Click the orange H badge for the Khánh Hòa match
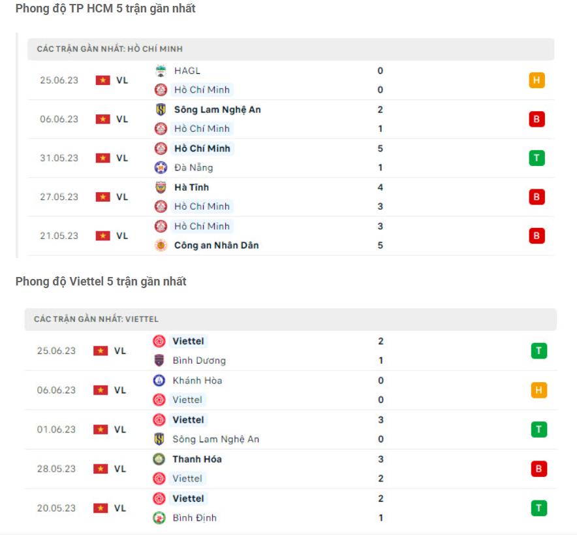The image size is (577, 535). (538, 391)
